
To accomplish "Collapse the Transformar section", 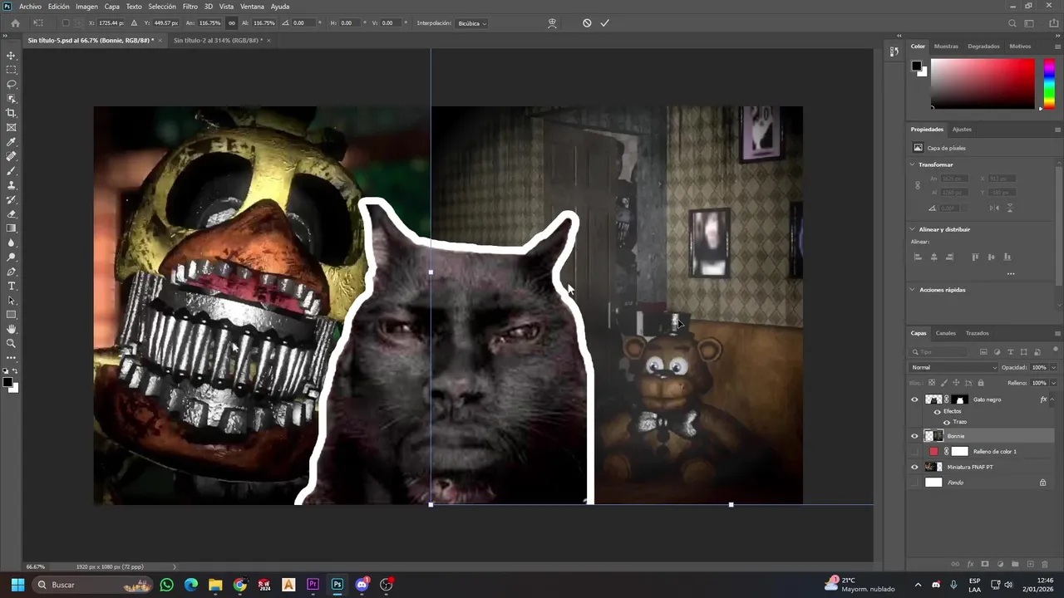I will click(912, 164).
